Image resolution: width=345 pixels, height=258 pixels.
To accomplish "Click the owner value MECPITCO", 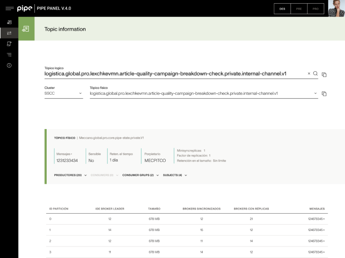I will point(155,161).
